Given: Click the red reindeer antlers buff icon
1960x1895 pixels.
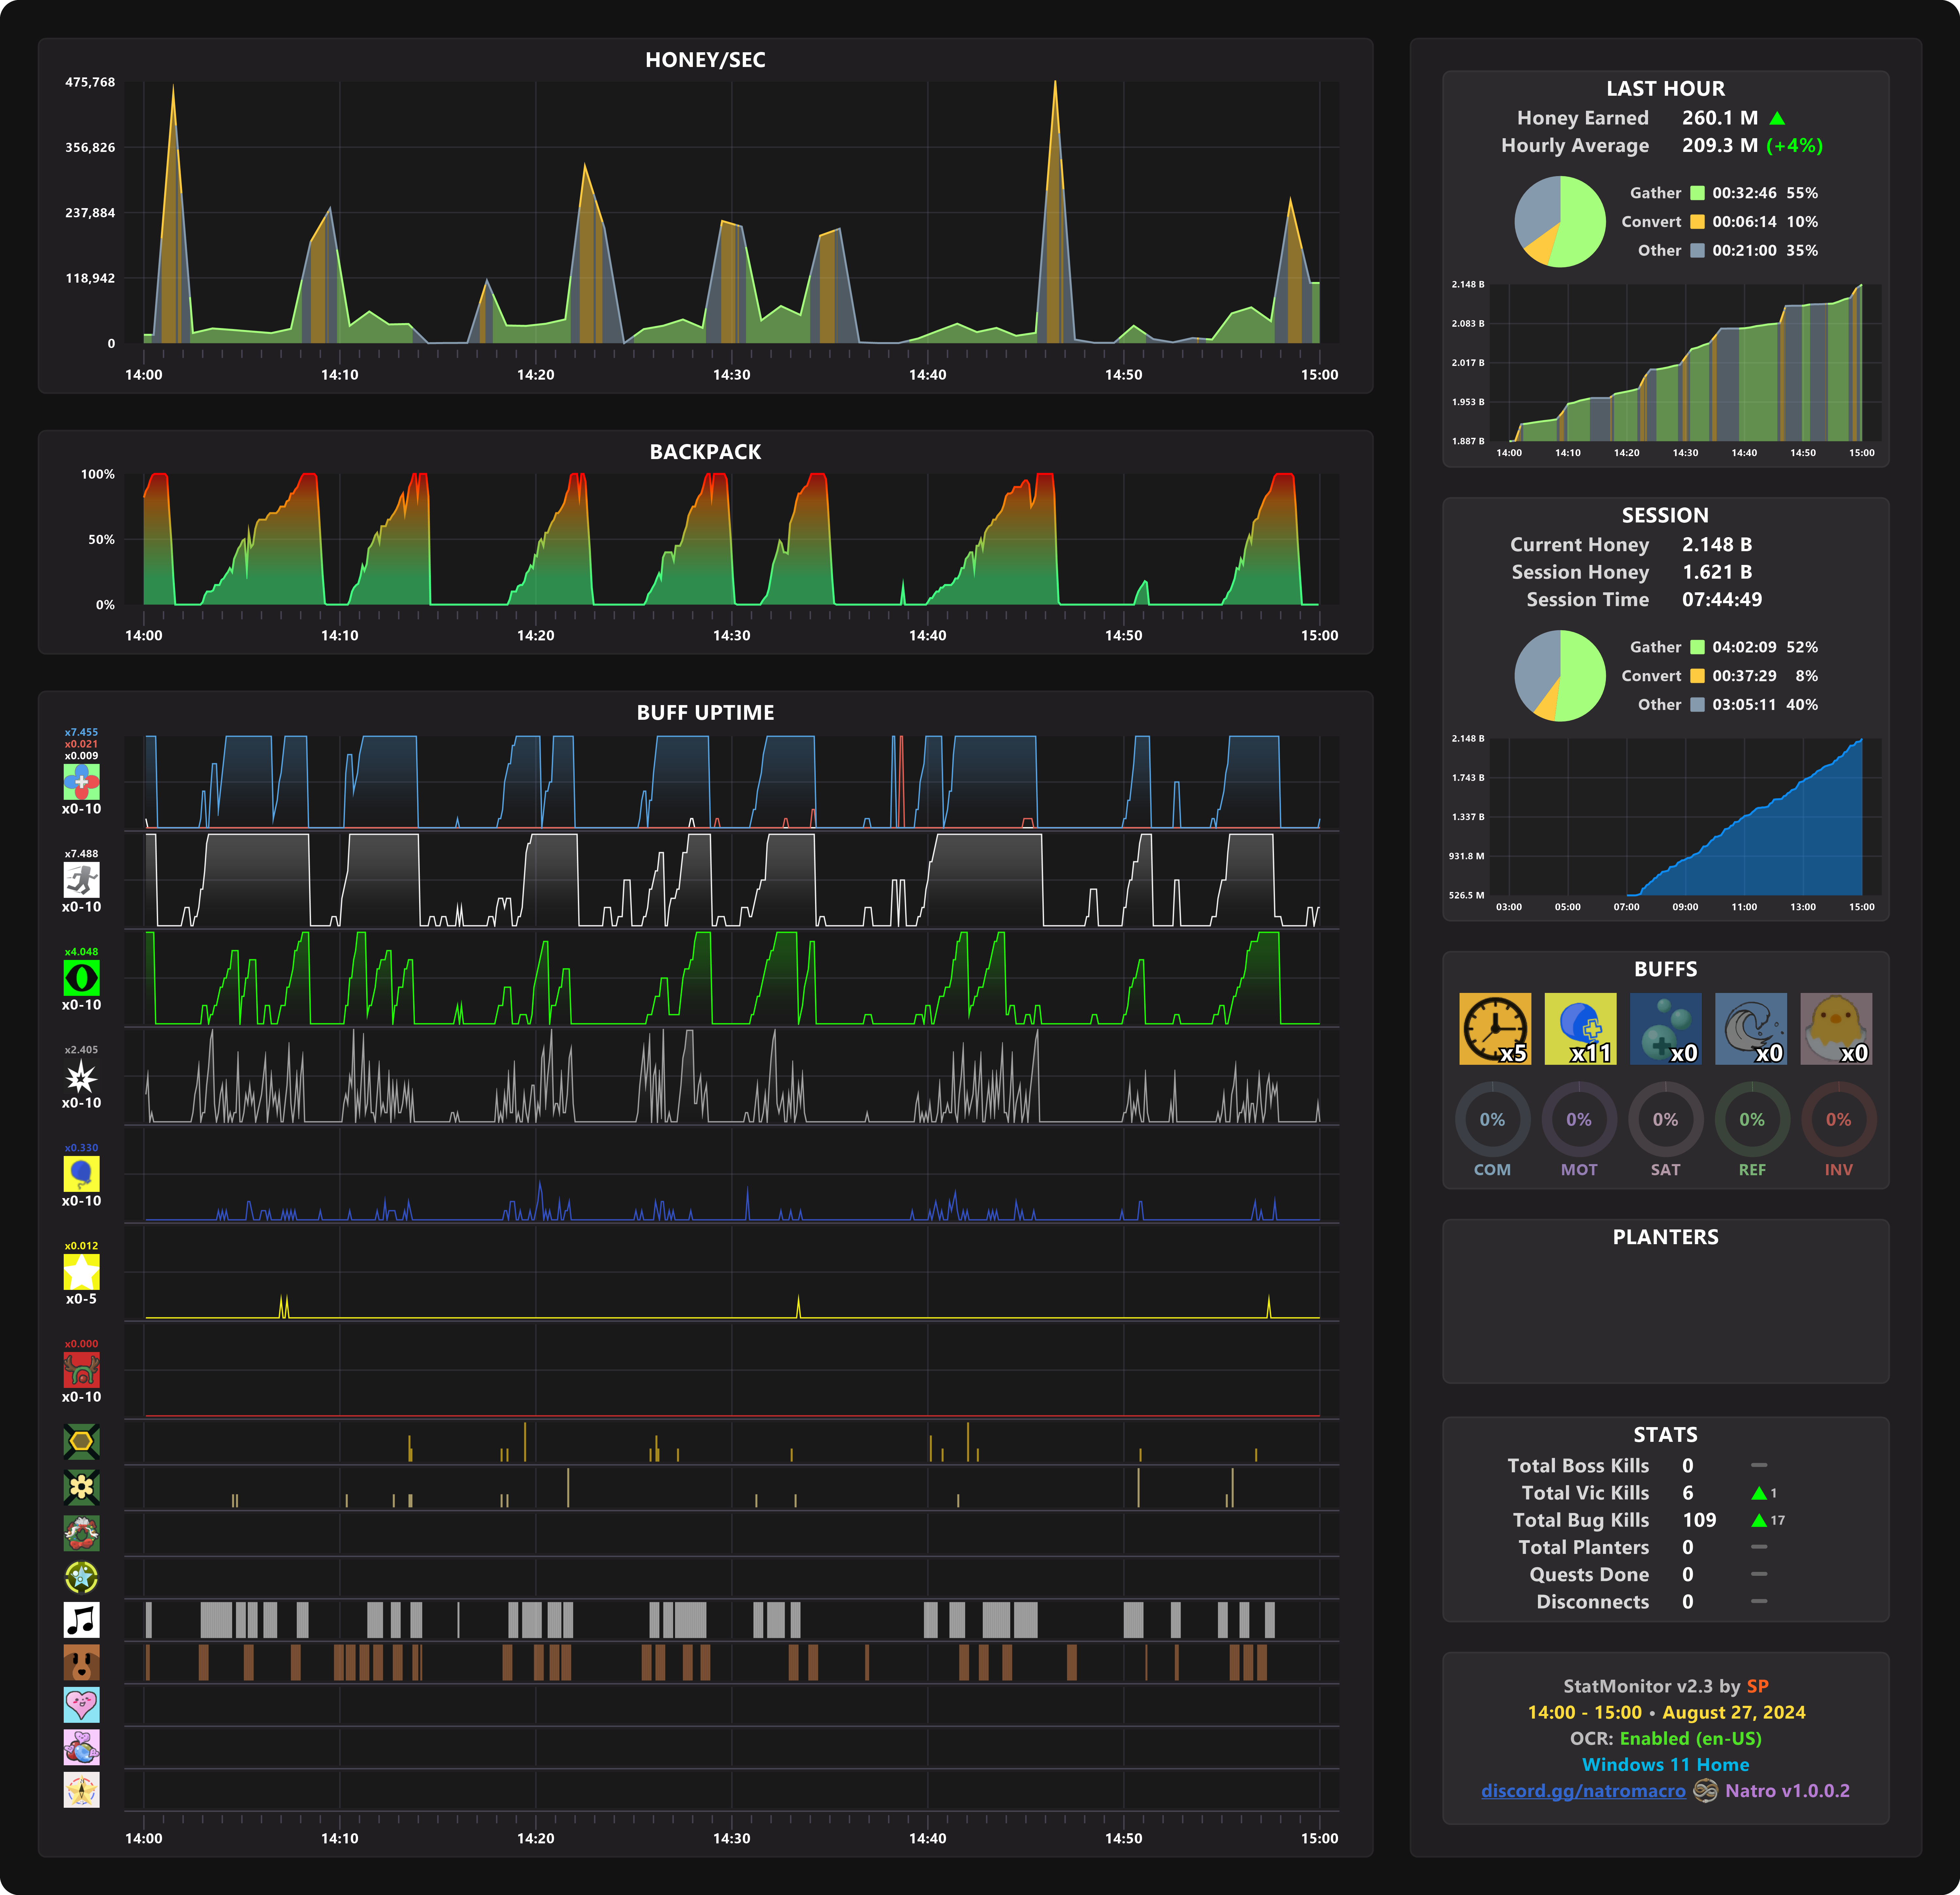Looking at the screenshot, I should 81,1370.
